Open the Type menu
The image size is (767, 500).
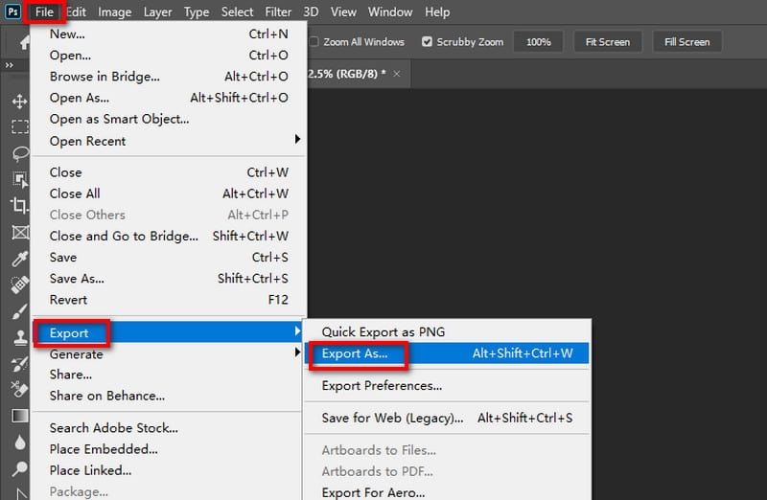[x=197, y=11]
